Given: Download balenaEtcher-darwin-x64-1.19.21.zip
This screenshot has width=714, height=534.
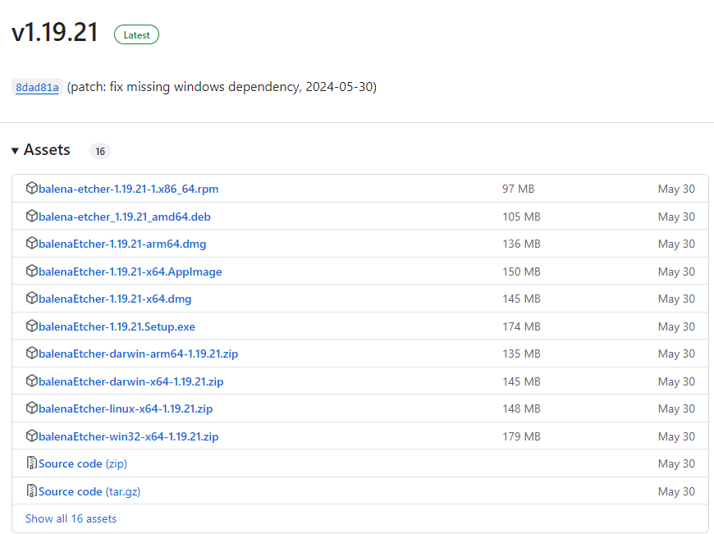Looking at the screenshot, I should 131,381.
